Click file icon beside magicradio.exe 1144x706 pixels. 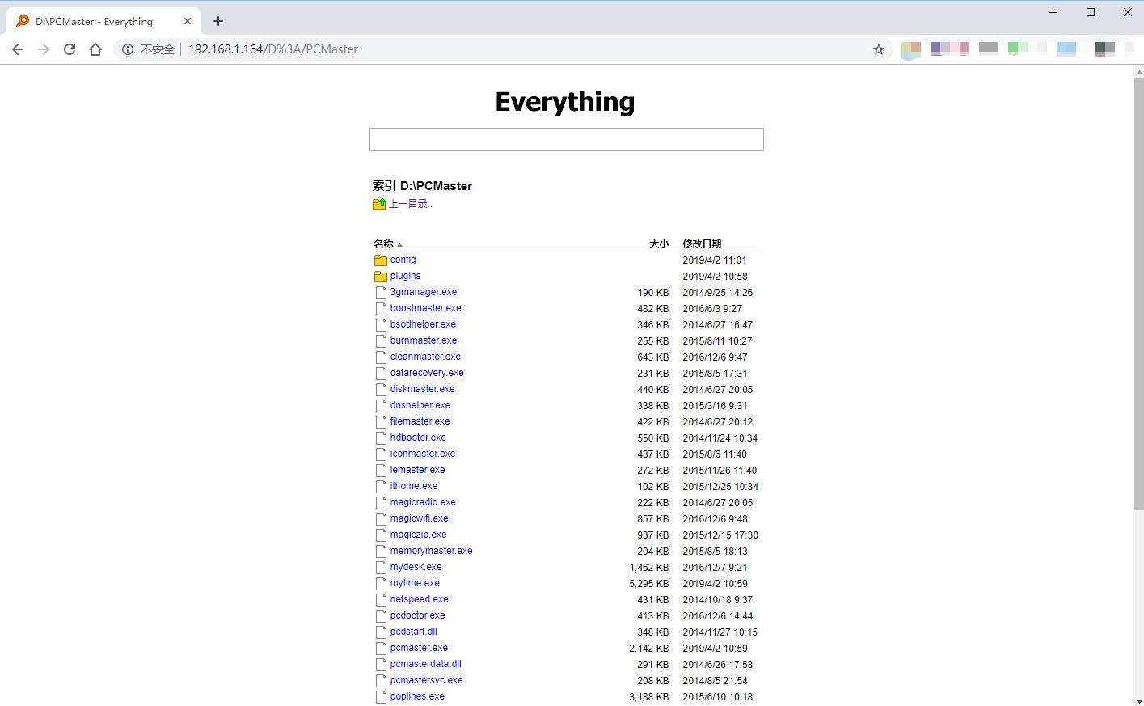(x=381, y=502)
